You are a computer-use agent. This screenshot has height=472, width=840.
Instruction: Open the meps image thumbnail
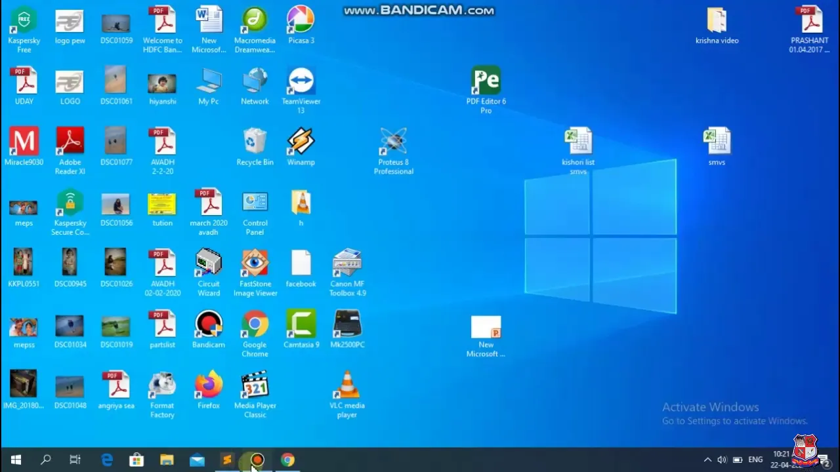pyautogui.click(x=24, y=212)
